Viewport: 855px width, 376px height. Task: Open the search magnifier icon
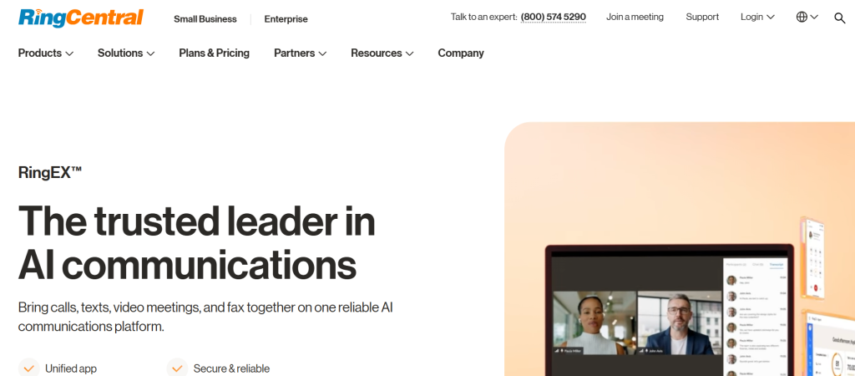pyautogui.click(x=840, y=18)
